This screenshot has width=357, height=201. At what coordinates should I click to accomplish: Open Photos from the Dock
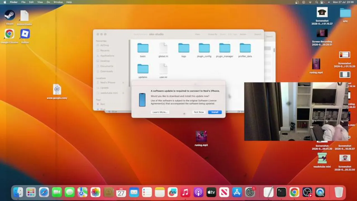(x=95, y=192)
